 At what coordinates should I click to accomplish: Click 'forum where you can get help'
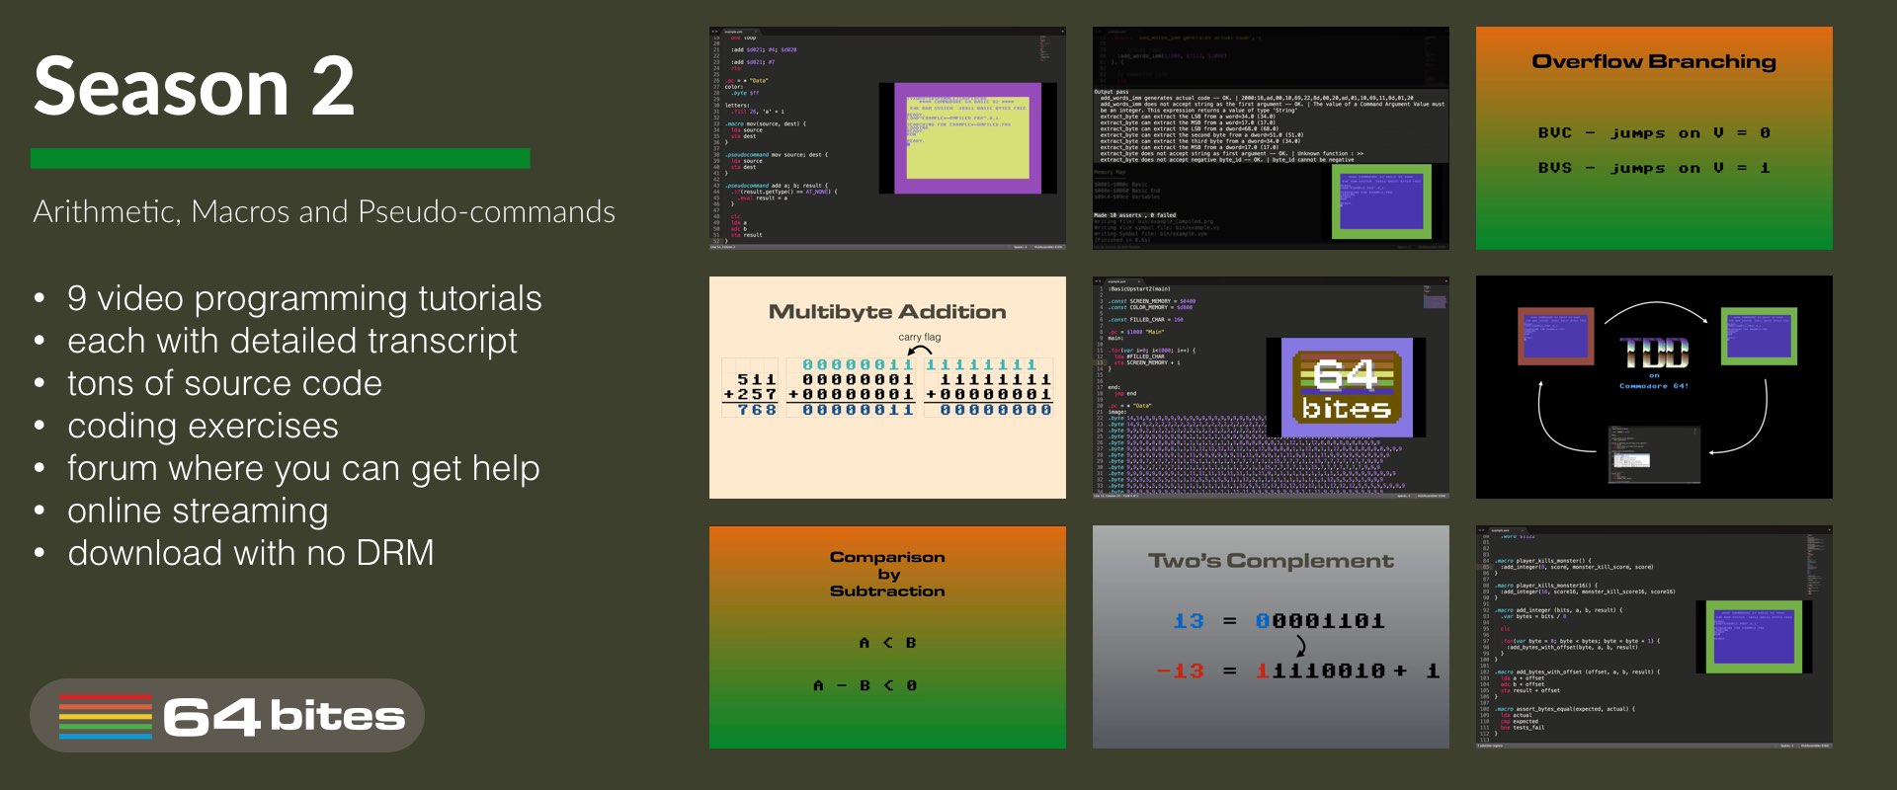pyautogui.click(x=303, y=468)
